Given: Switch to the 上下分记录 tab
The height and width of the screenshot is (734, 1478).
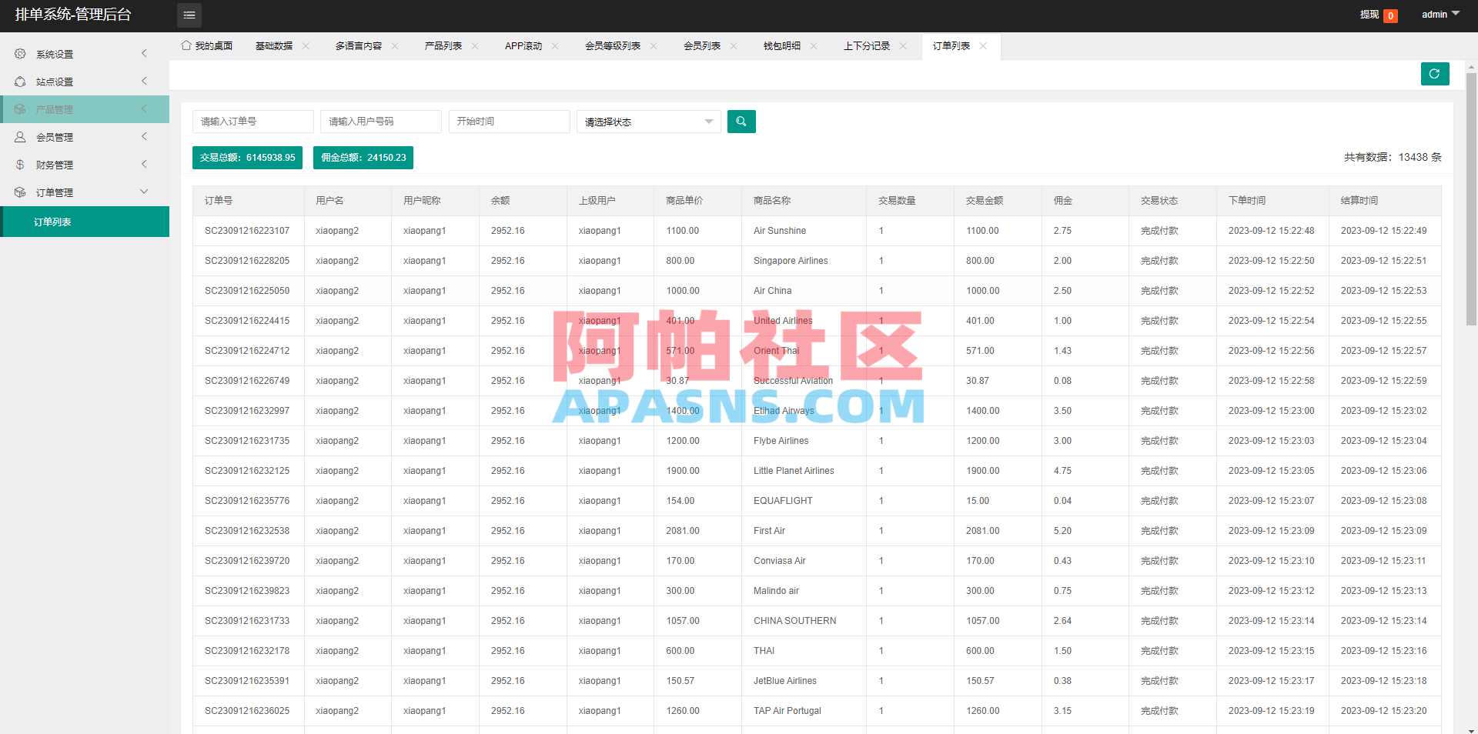Looking at the screenshot, I should (866, 45).
